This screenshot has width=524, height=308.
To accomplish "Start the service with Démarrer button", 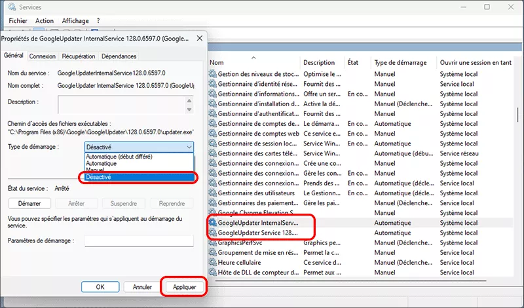I will [29, 203].
